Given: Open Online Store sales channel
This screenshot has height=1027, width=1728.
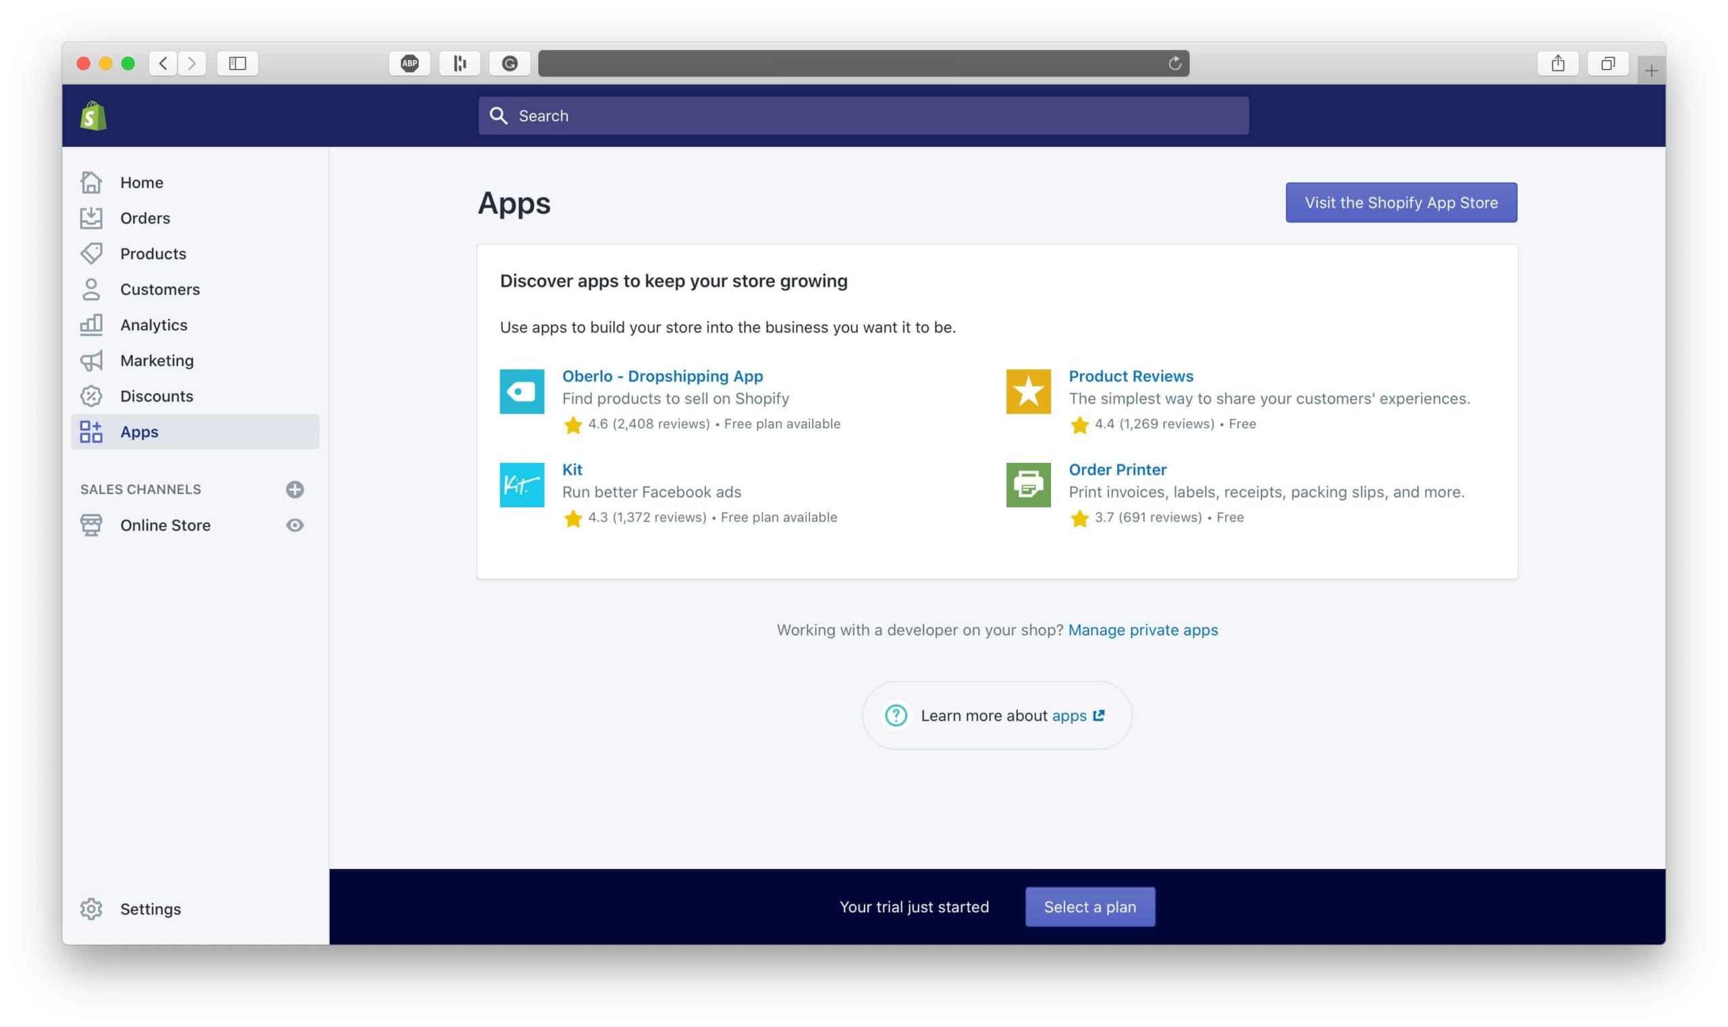Looking at the screenshot, I should tap(165, 525).
